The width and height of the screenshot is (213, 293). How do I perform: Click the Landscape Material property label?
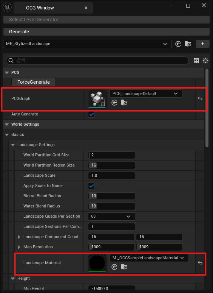pos(42,263)
